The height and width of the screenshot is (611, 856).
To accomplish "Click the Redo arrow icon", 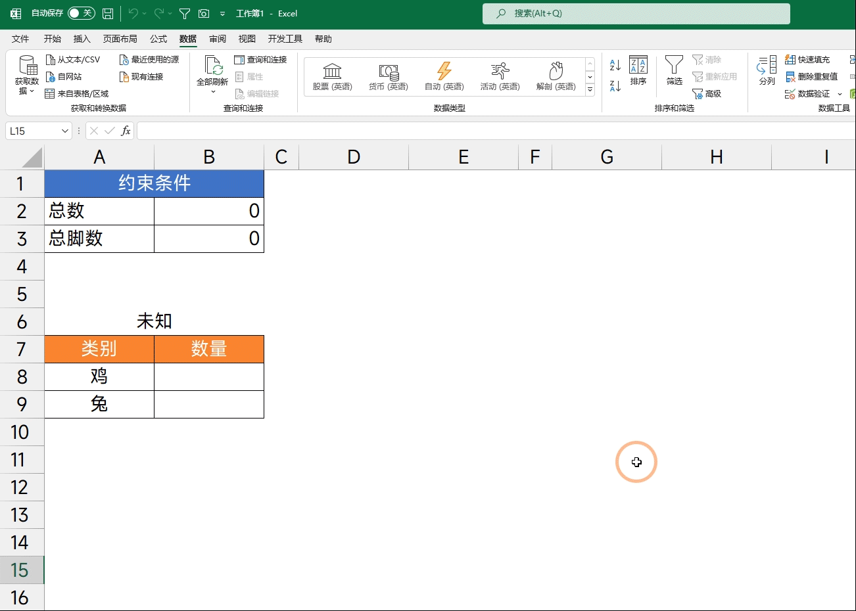I will pos(159,13).
